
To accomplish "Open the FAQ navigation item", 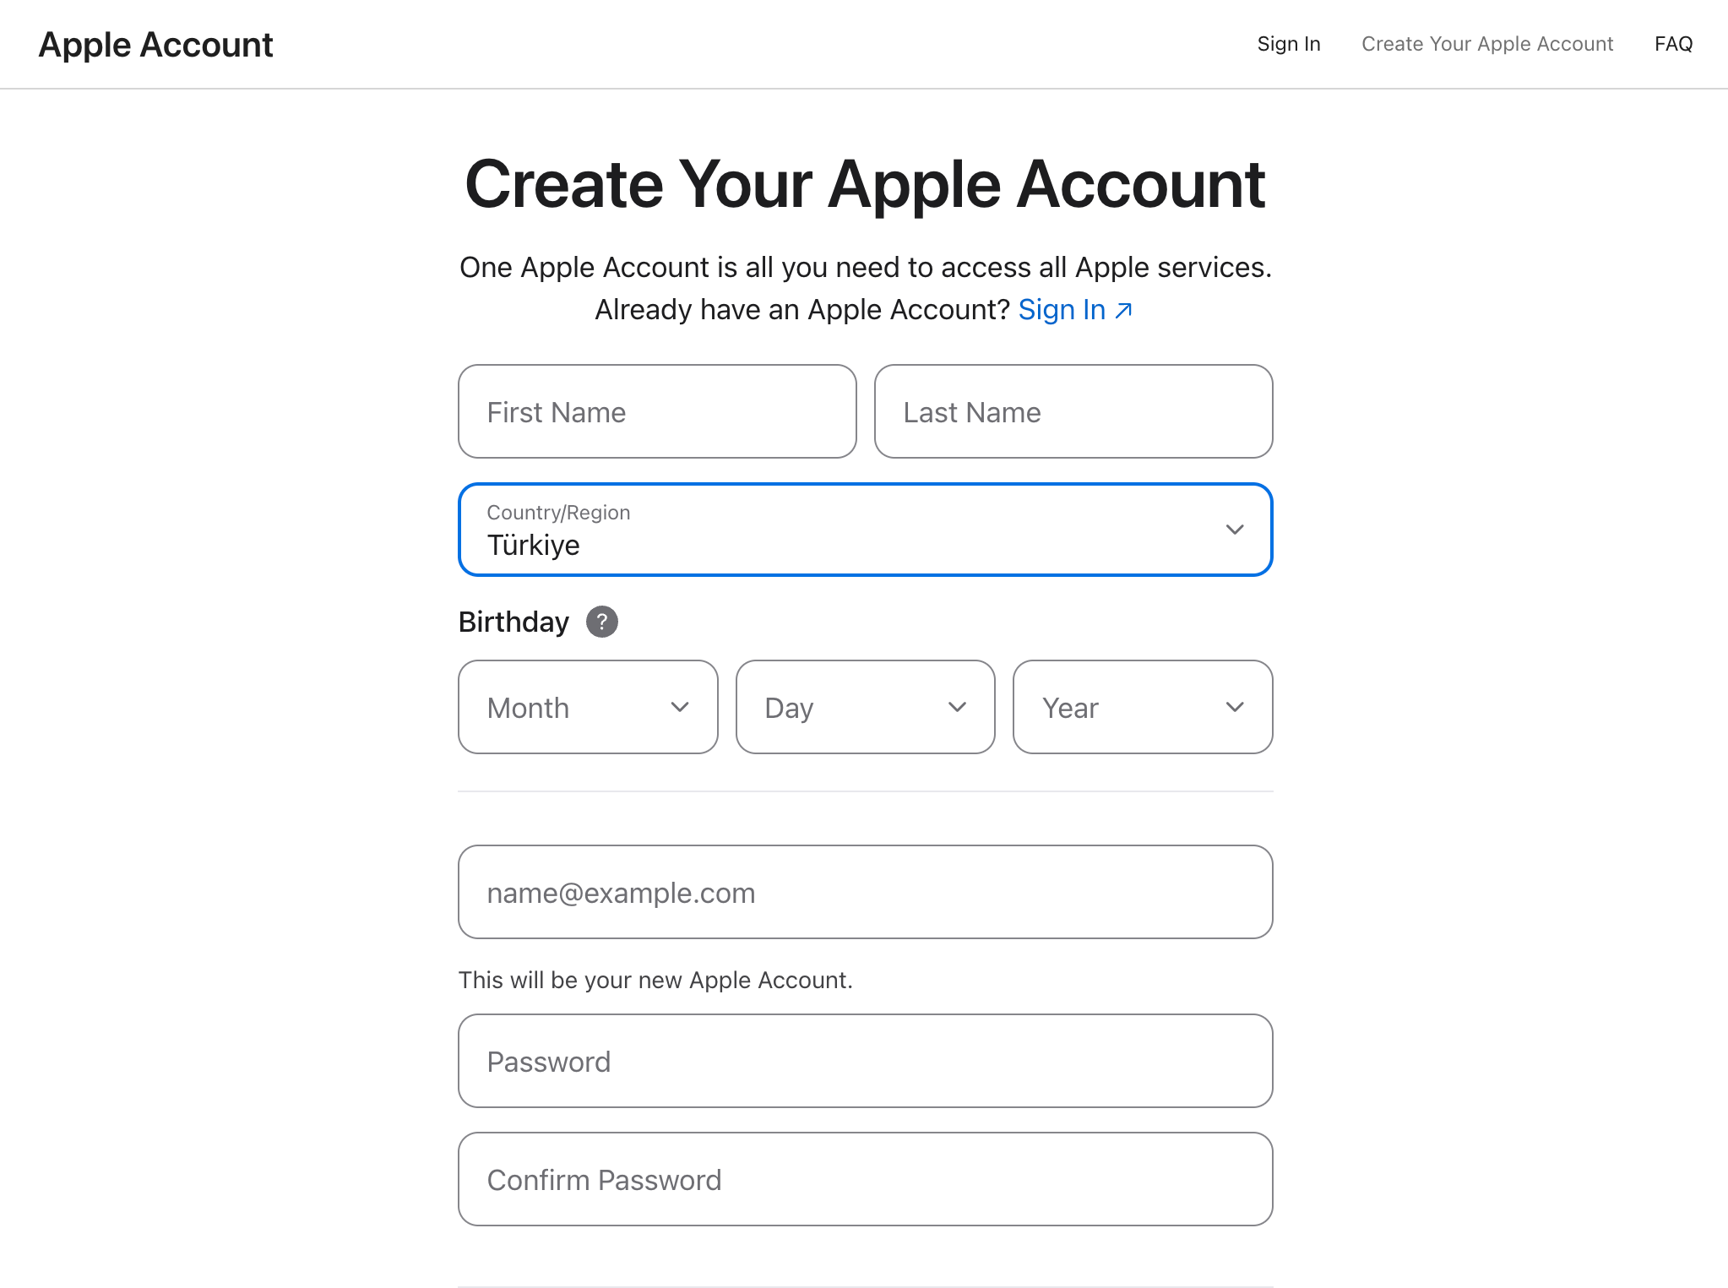I will (x=1673, y=44).
